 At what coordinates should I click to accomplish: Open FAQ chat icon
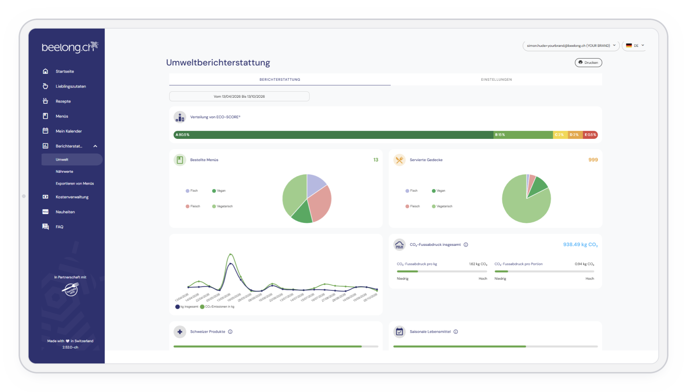(45, 227)
